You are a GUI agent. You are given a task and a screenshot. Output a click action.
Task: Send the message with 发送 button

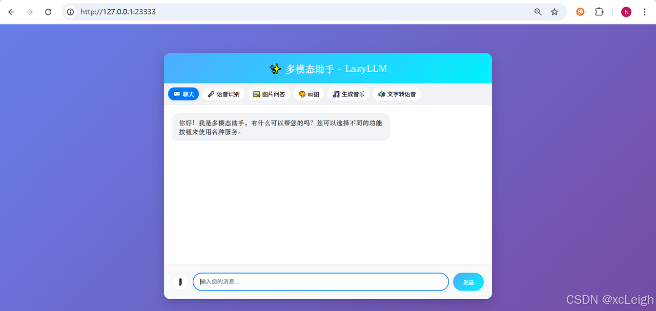coord(468,282)
